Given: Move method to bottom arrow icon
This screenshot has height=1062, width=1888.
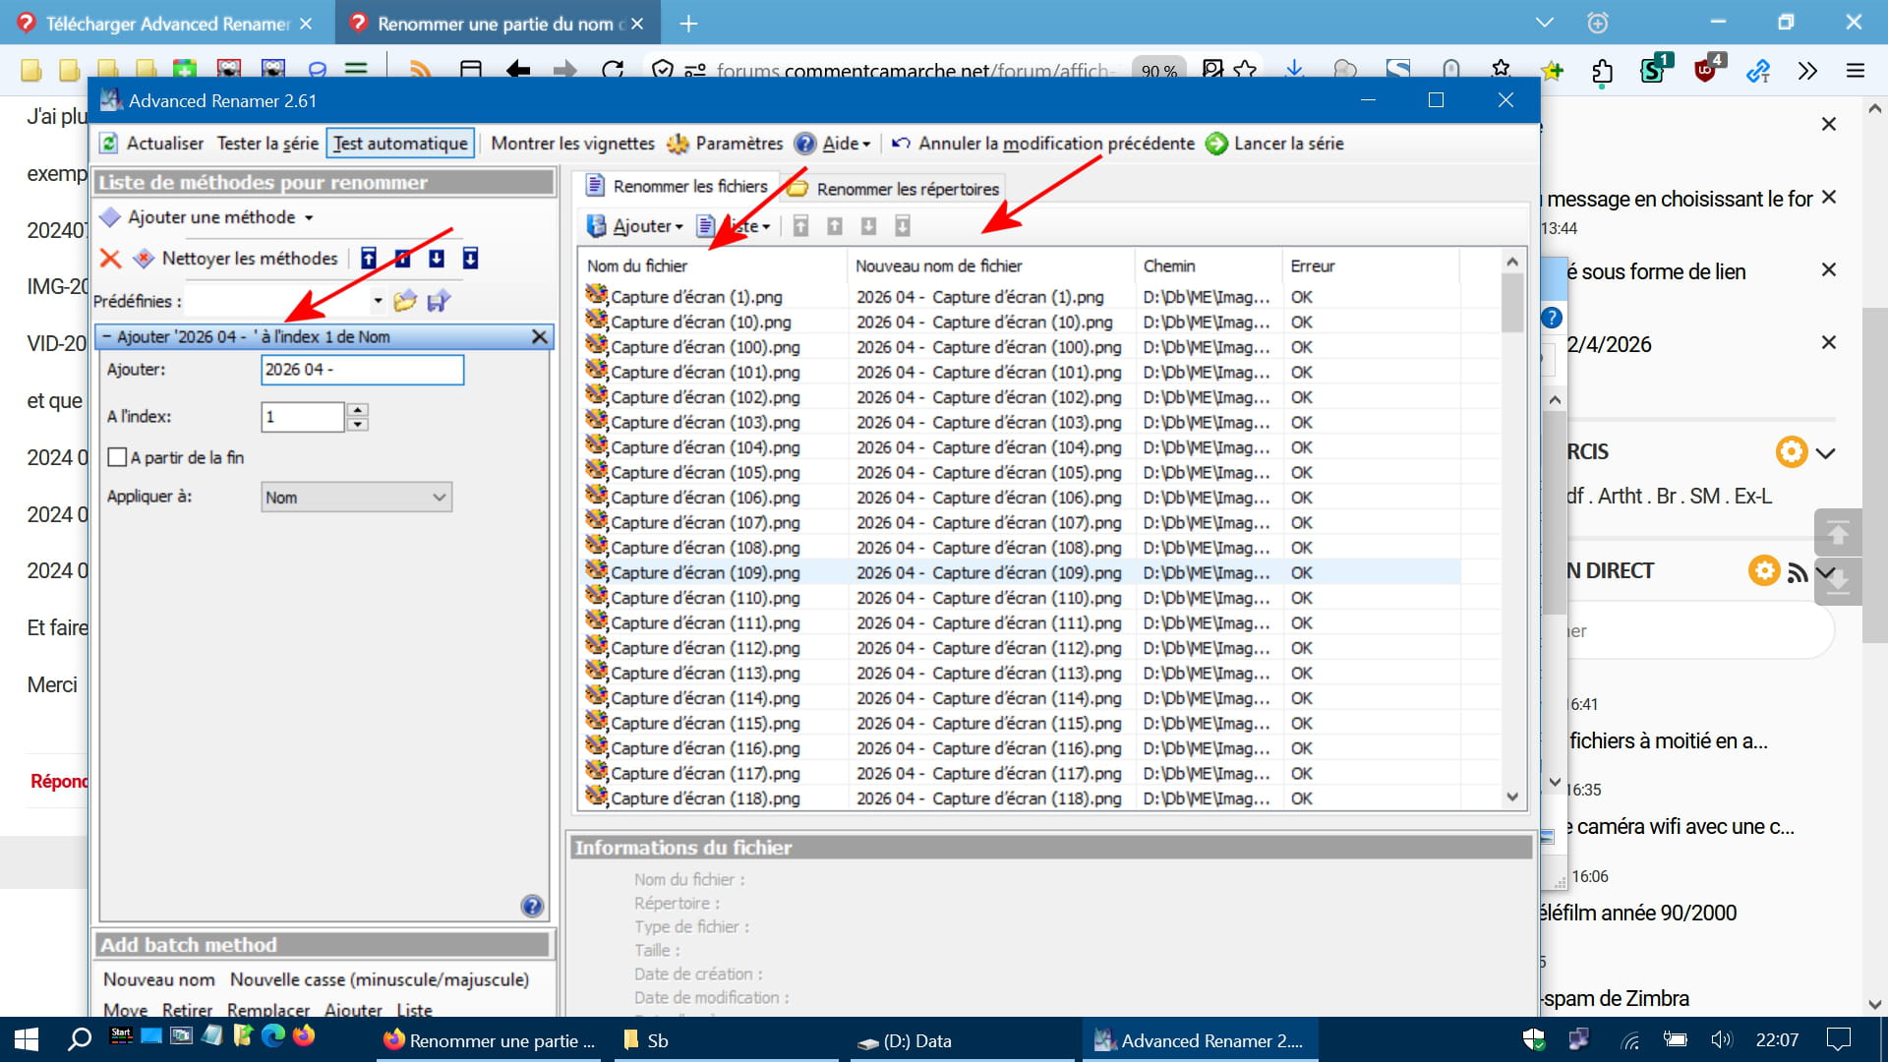Looking at the screenshot, I should pyautogui.click(x=470, y=259).
